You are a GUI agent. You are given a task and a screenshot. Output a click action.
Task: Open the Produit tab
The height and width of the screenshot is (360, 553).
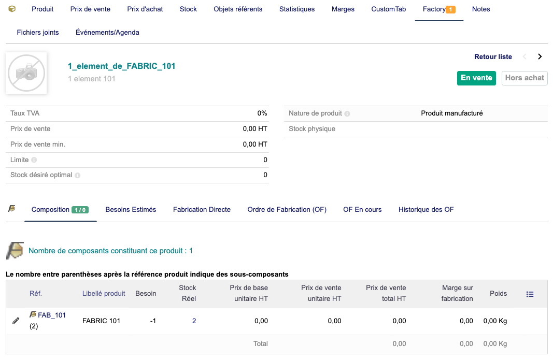pyautogui.click(x=42, y=9)
